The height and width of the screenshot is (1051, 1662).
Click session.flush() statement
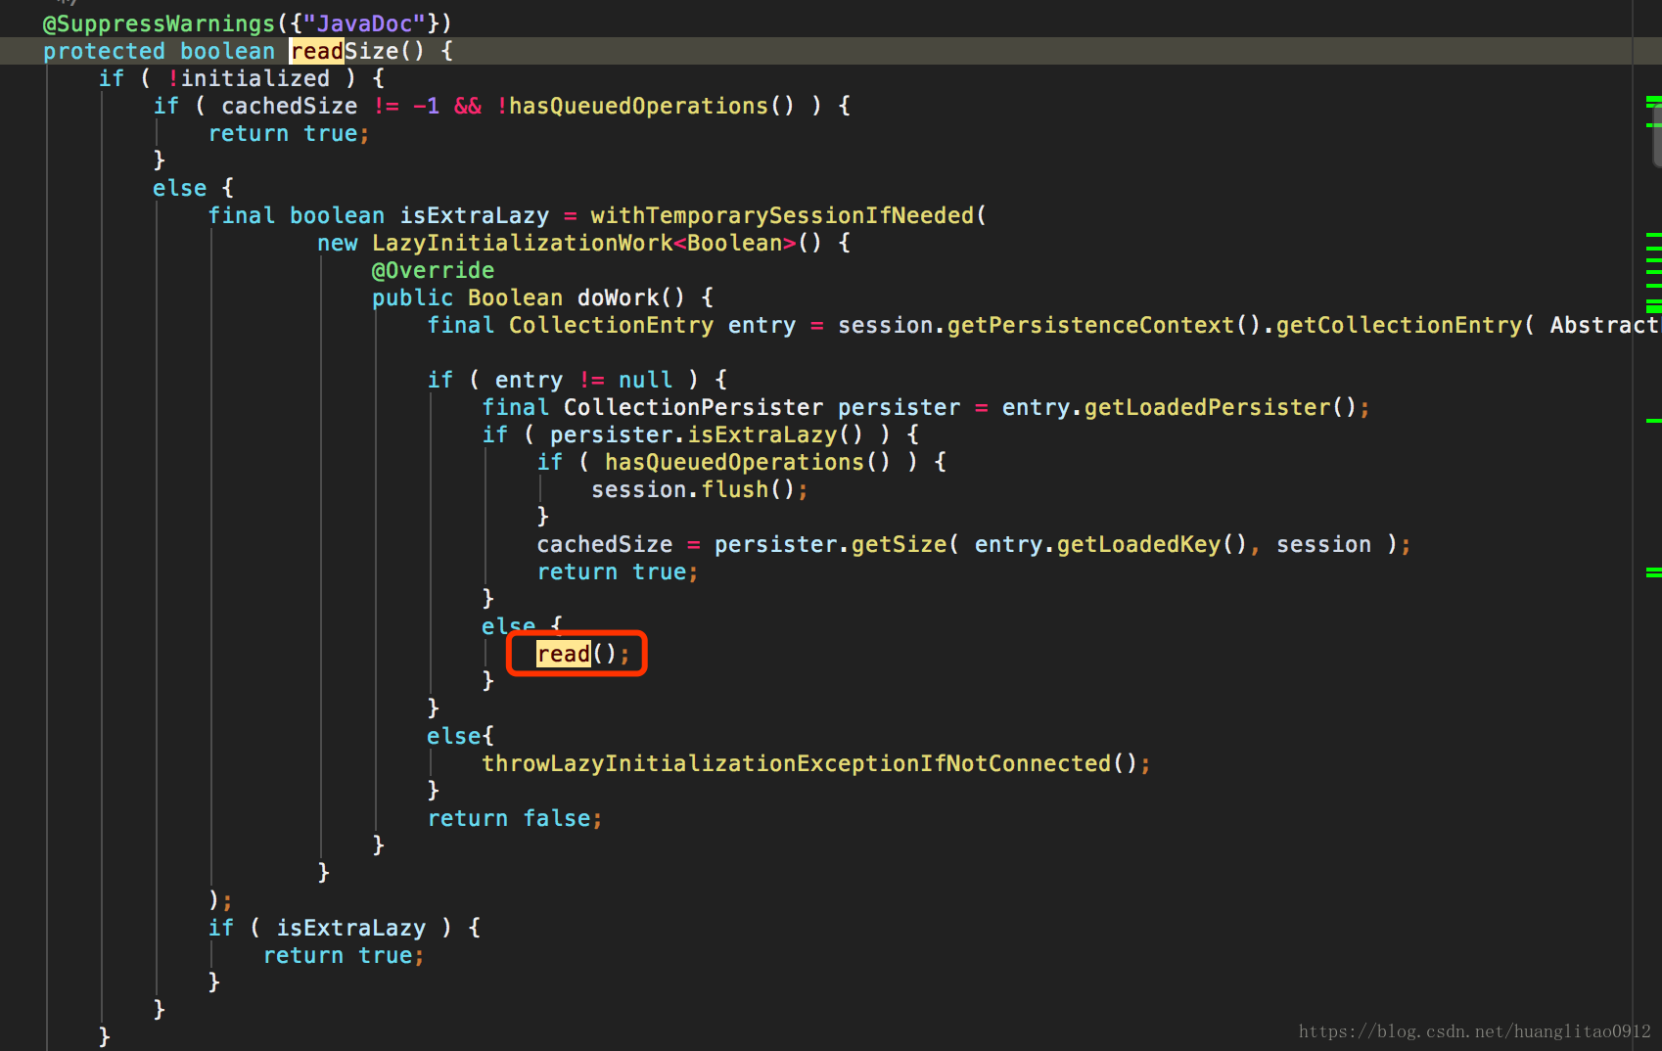coord(699,489)
